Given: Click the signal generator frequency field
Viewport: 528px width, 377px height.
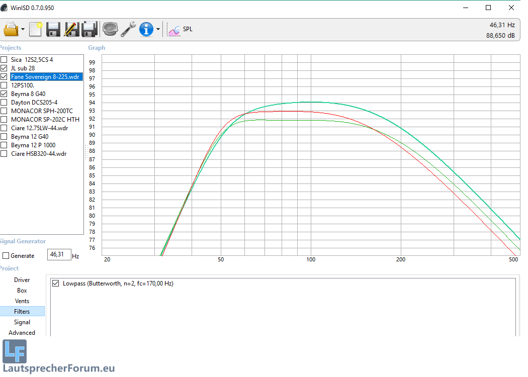Looking at the screenshot, I should click(x=59, y=255).
